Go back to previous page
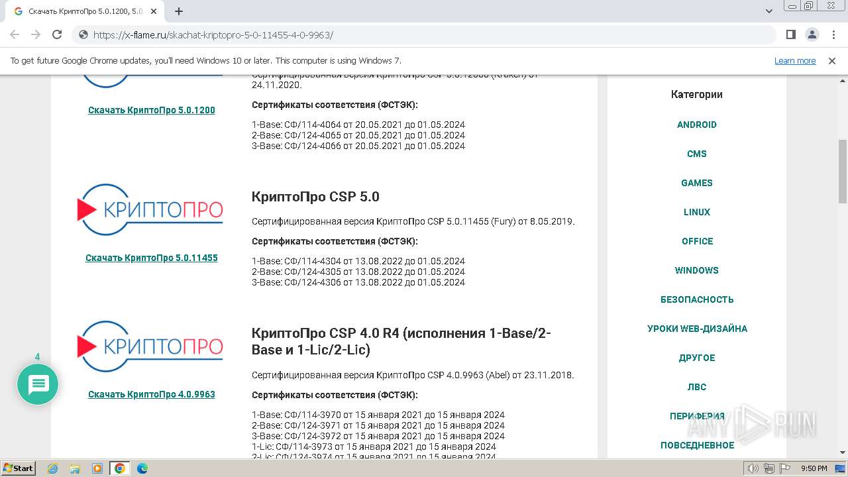This screenshot has width=848, height=477. pos(15,34)
